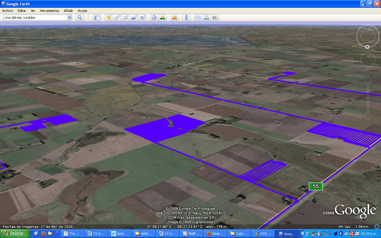The image size is (381, 238).
Task: Show historical imagery clock
Action: pos(154,18)
